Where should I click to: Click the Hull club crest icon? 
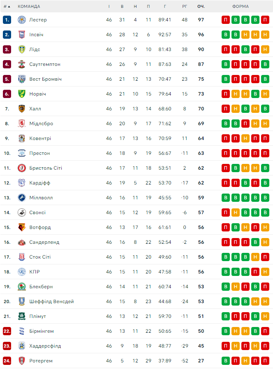click(x=22, y=109)
